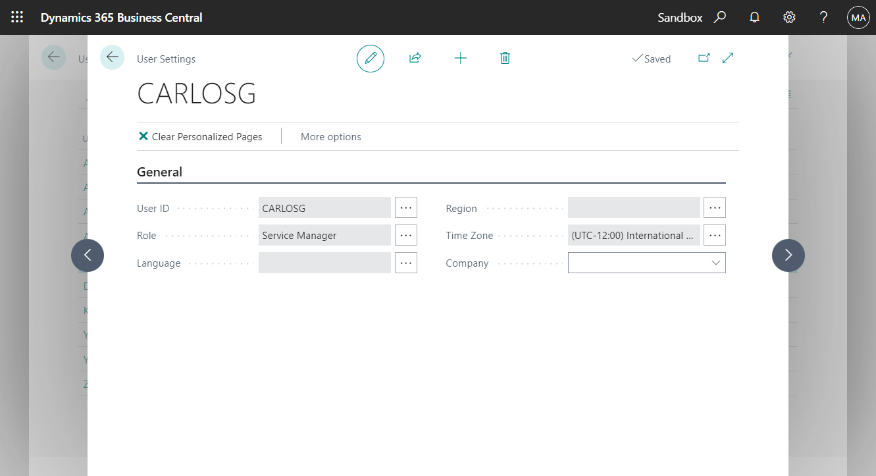The width and height of the screenshot is (876, 476).
Task: Navigate to previous record with left chevron
Action: pyautogui.click(x=88, y=255)
